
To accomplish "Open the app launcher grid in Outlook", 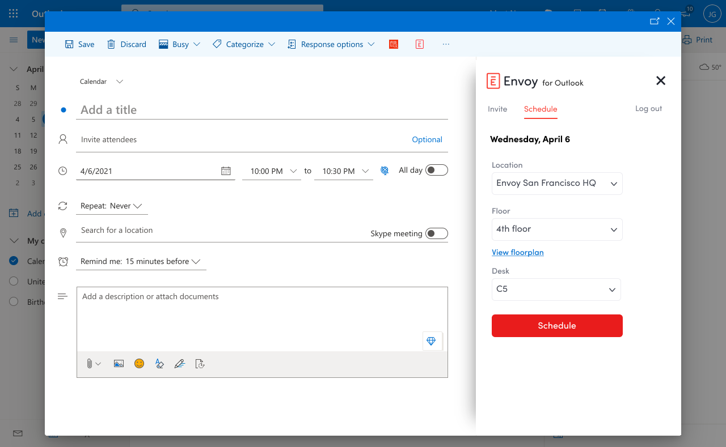I will (x=14, y=14).
